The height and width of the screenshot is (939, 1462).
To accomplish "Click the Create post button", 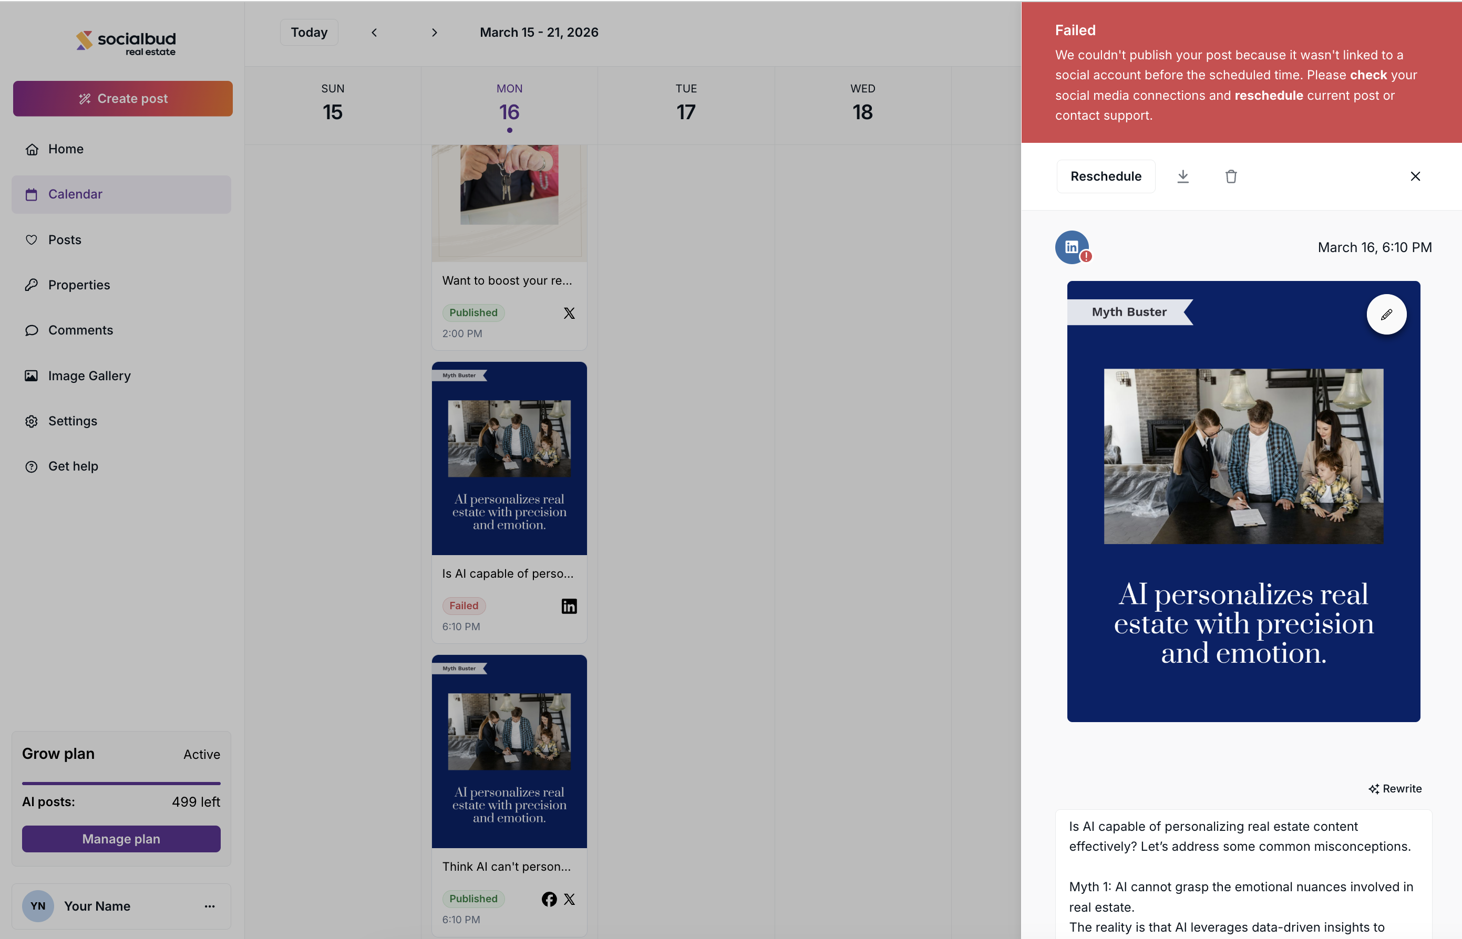I will point(122,98).
